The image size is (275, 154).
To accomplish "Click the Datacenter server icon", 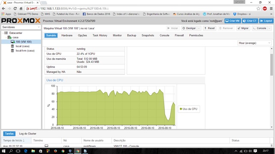I will click(x=6, y=33).
